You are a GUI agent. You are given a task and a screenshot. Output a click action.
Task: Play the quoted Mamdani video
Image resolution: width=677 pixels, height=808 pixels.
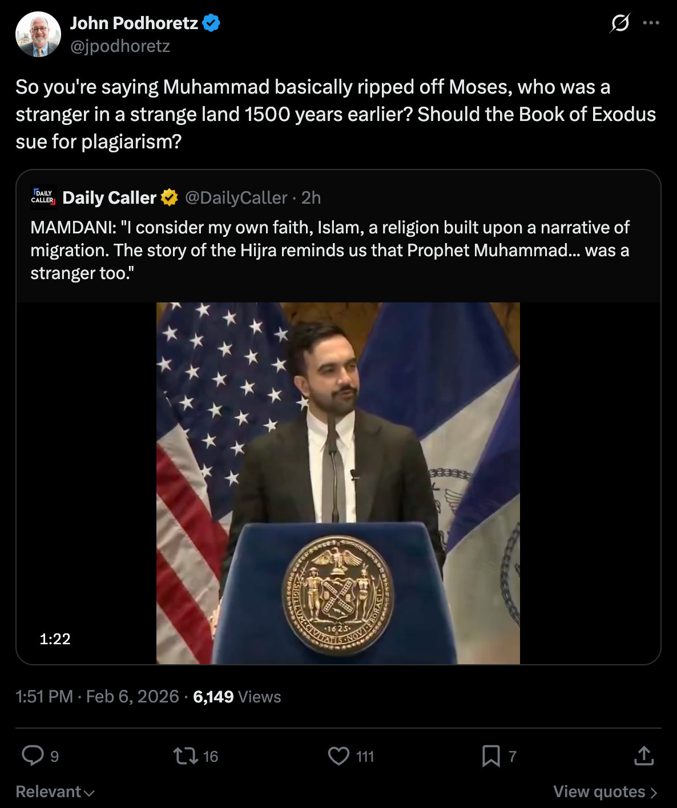click(x=338, y=483)
